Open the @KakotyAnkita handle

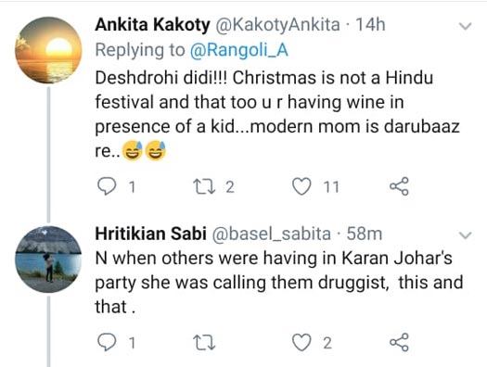277,25
